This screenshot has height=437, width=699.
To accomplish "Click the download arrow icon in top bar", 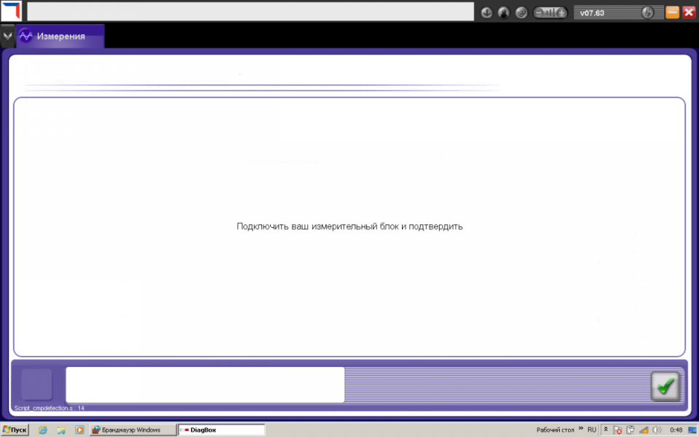I will point(487,12).
